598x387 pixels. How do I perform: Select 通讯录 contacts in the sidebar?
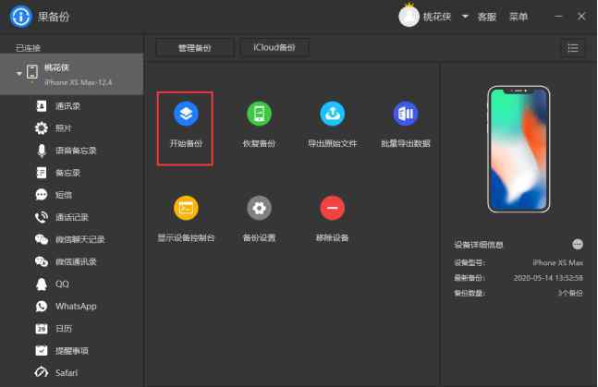click(x=72, y=106)
